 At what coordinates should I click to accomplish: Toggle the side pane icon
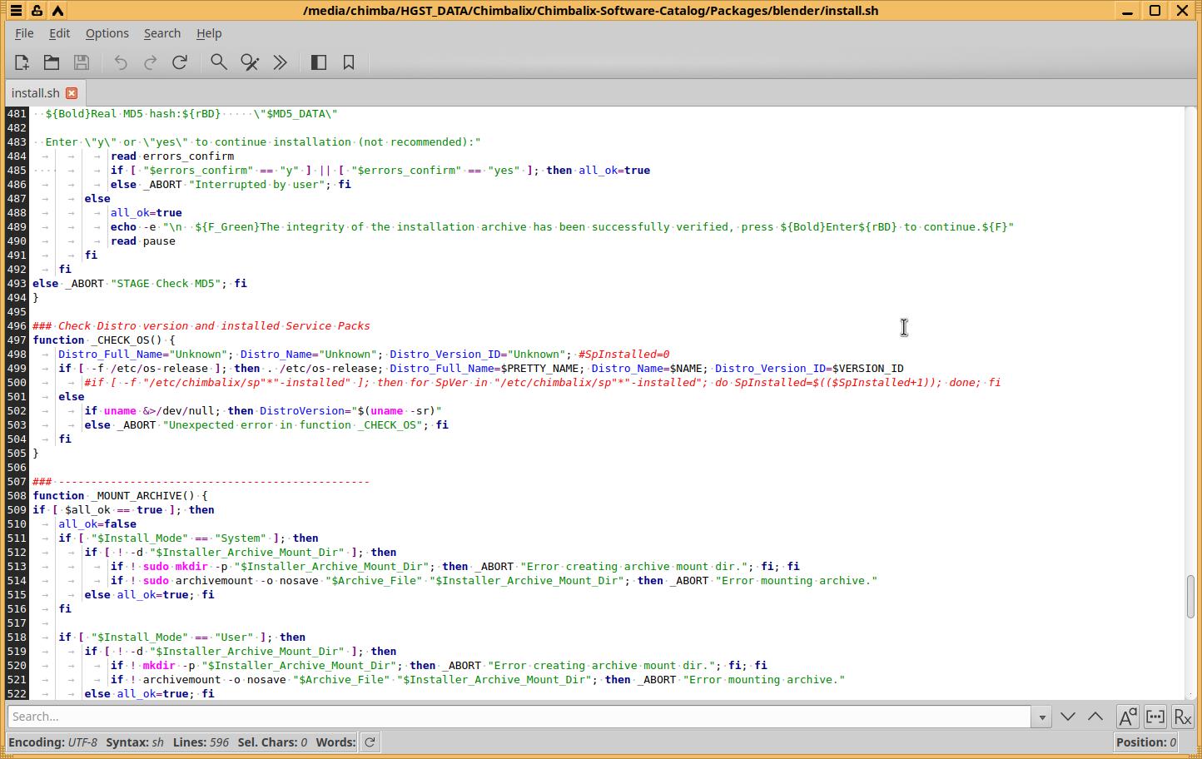coord(319,62)
